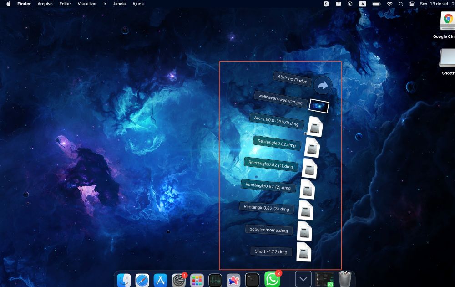Viewport: 455px width, 287px height.
Task: Open System Settings in the Dock
Action: tap(179, 280)
